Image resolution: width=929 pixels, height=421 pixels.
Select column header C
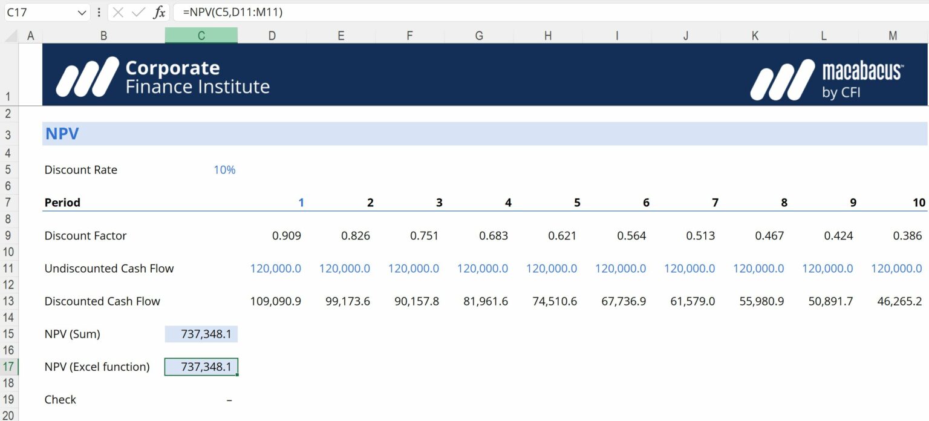click(201, 35)
